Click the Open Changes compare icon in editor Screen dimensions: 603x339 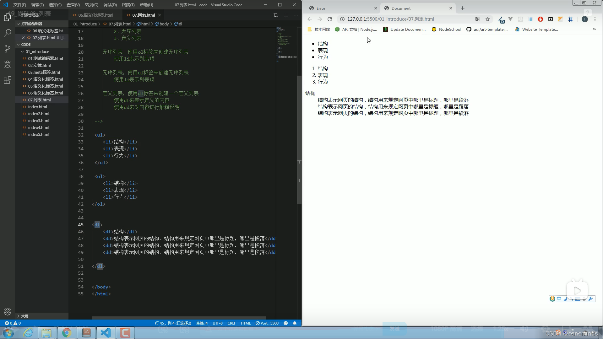coord(276,15)
